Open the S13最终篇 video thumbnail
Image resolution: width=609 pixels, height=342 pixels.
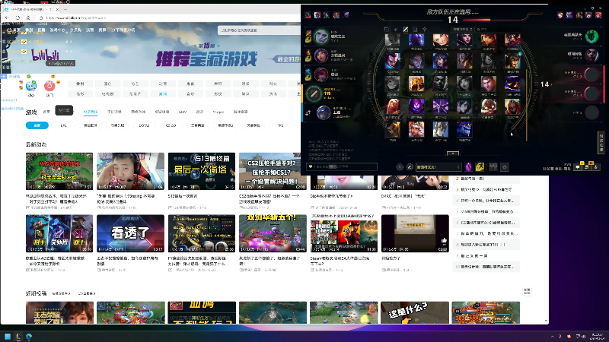click(x=202, y=171)
